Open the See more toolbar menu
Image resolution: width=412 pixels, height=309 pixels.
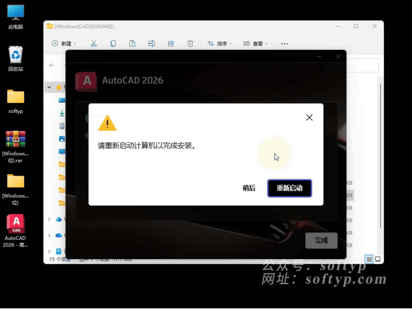coord(284,43)
